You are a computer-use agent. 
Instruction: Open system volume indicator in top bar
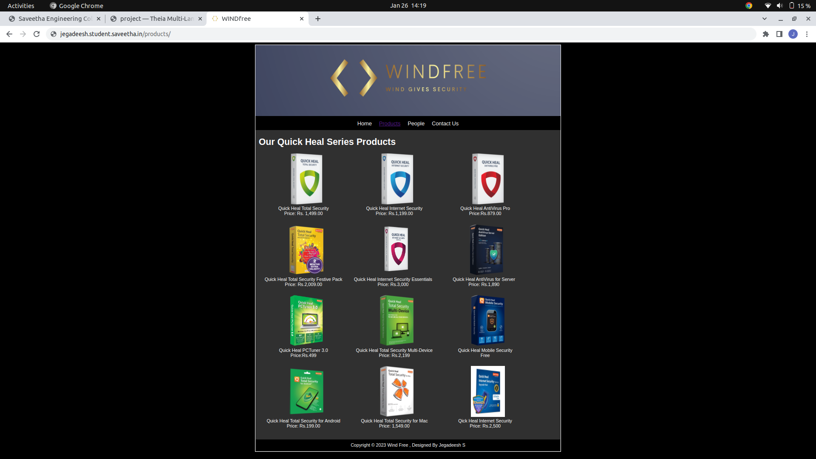[779, 6]
